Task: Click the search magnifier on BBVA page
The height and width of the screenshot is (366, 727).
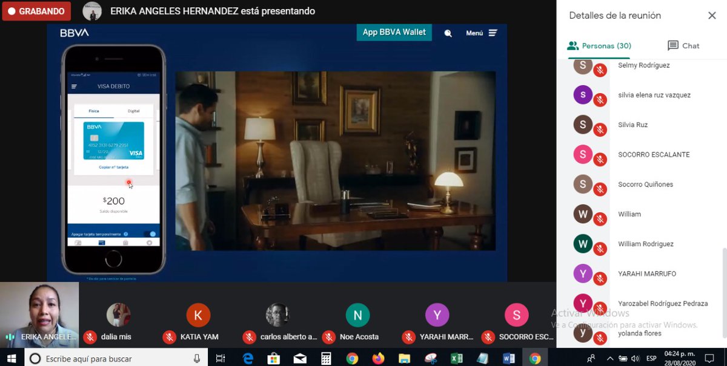Action: pos(448,33)
